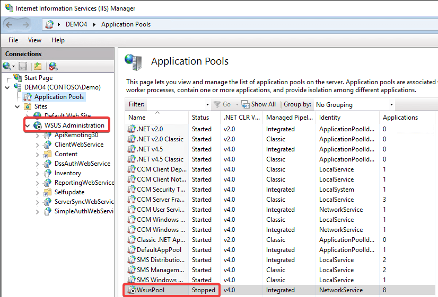Image resolution: width=438 pixels, height=297 pixels.
Task: Expand the SimpleAuthWebService node
Action: (38, 212)
